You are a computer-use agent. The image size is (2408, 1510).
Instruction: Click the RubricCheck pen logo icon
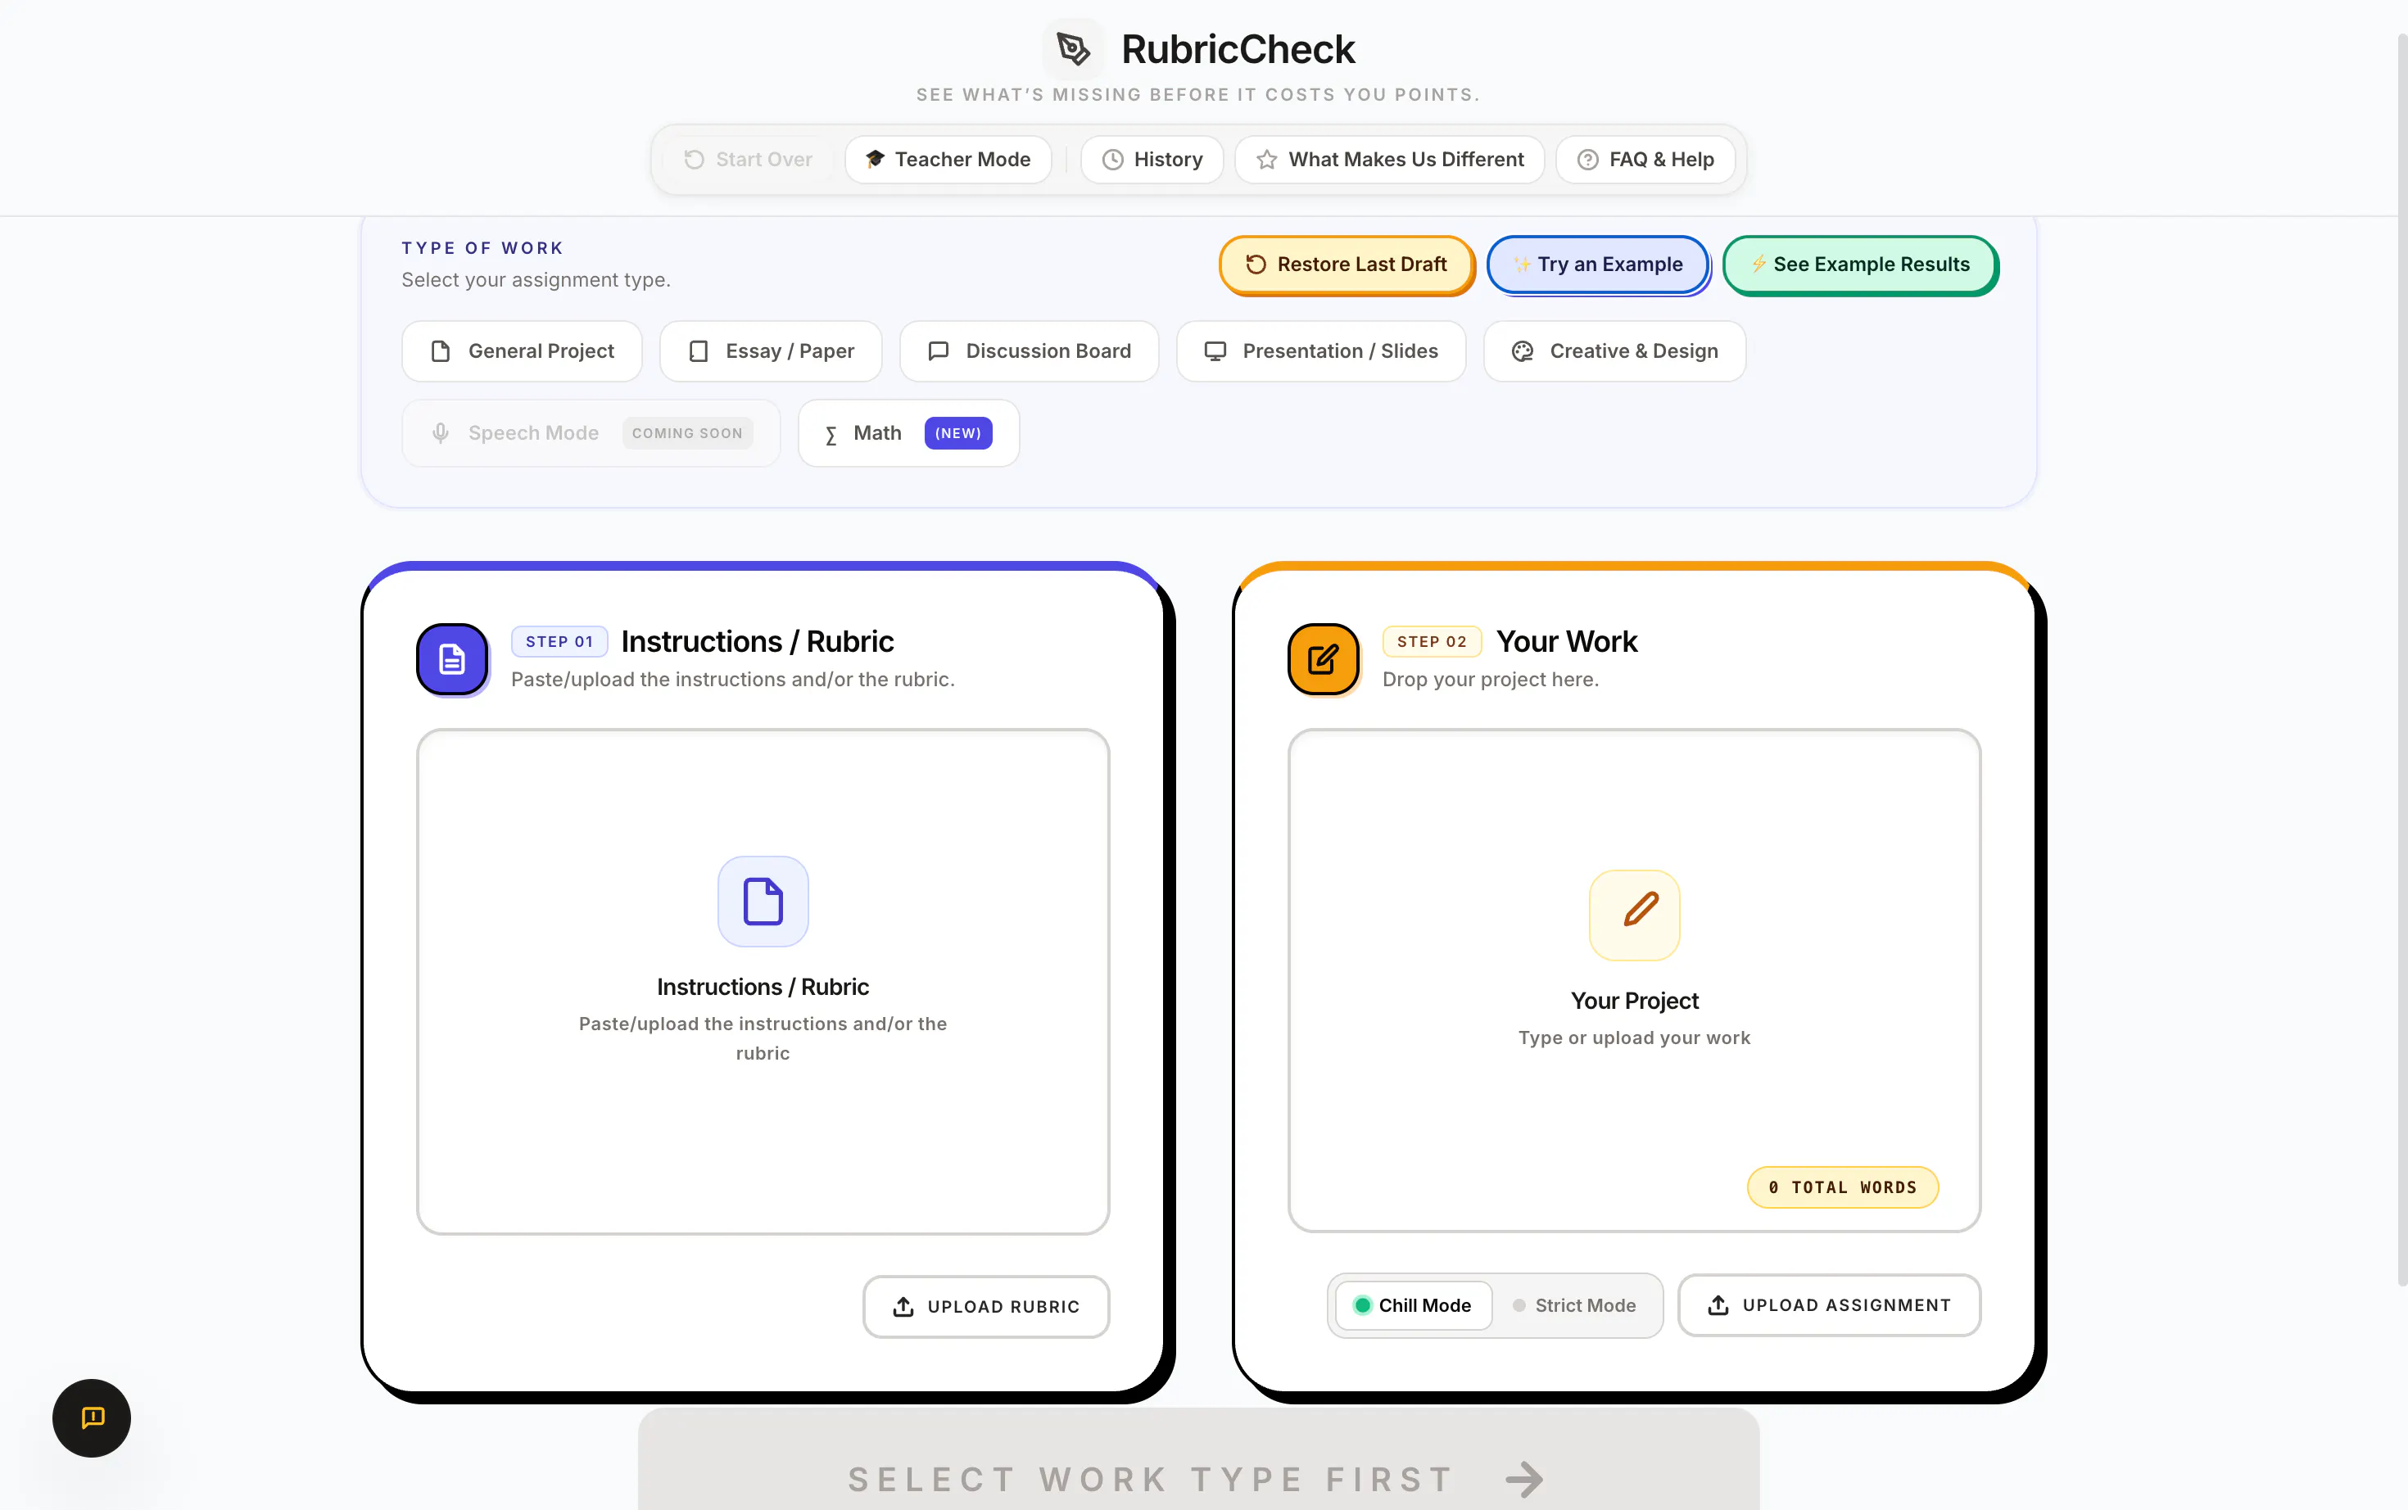[x=1073, y=48]
